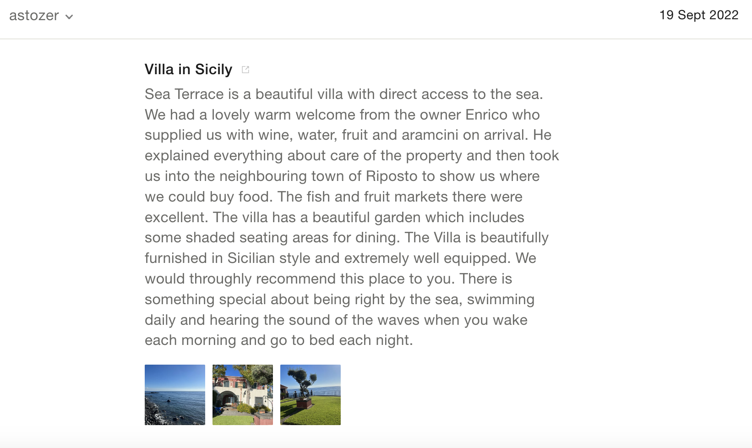752x448 pixels.
Task: Click the 19 Sept 2022 review date
Action: (x=698, y=15)
